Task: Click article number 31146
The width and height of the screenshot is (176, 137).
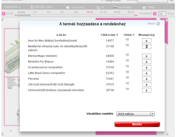Action: [x=110, y=46]
